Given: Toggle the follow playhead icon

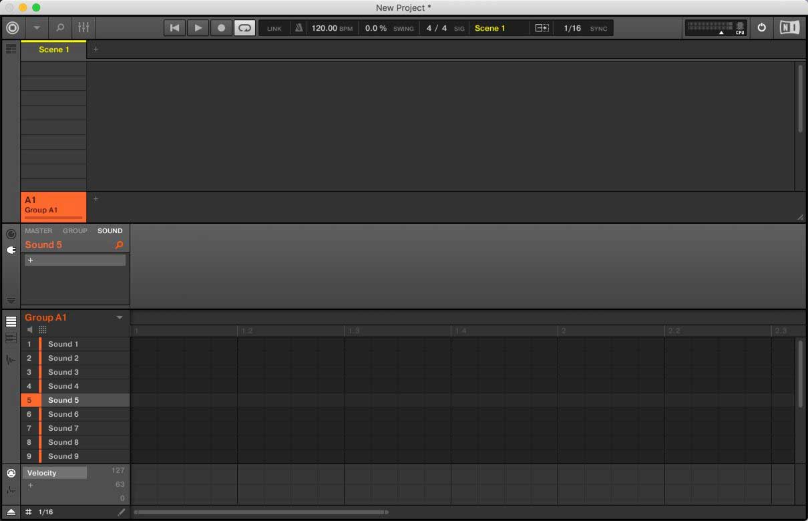Looking at the screenshot, I should click(542, 28).
